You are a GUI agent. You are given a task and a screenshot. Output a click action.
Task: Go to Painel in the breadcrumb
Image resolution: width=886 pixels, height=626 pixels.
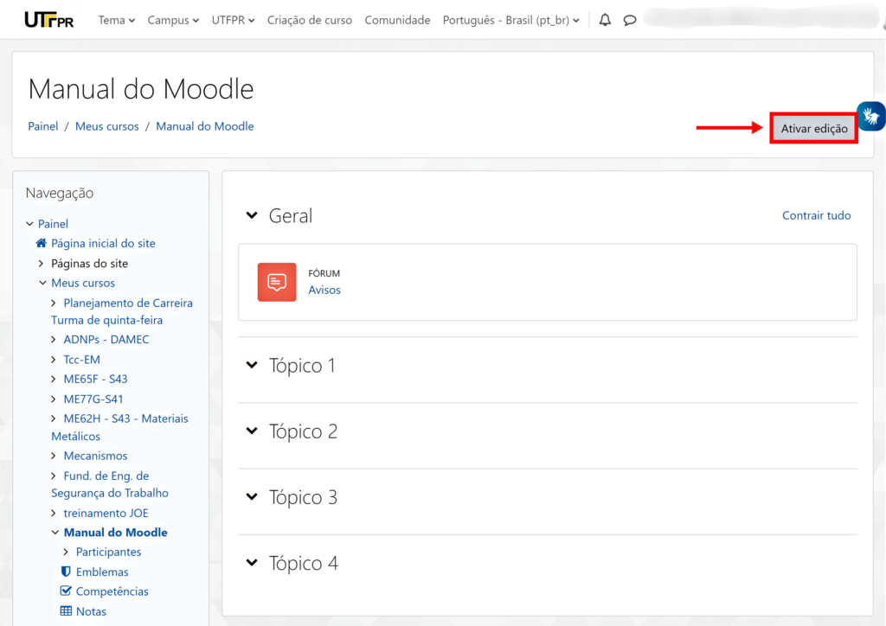tap(43, 126)
